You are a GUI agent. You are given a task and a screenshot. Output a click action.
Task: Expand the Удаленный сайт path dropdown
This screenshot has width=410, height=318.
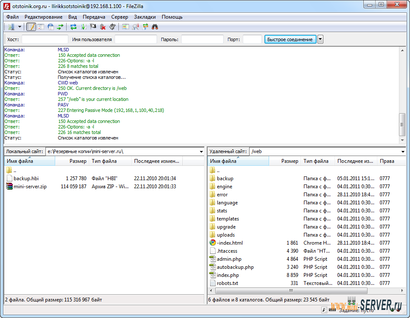tap(403, 151)
